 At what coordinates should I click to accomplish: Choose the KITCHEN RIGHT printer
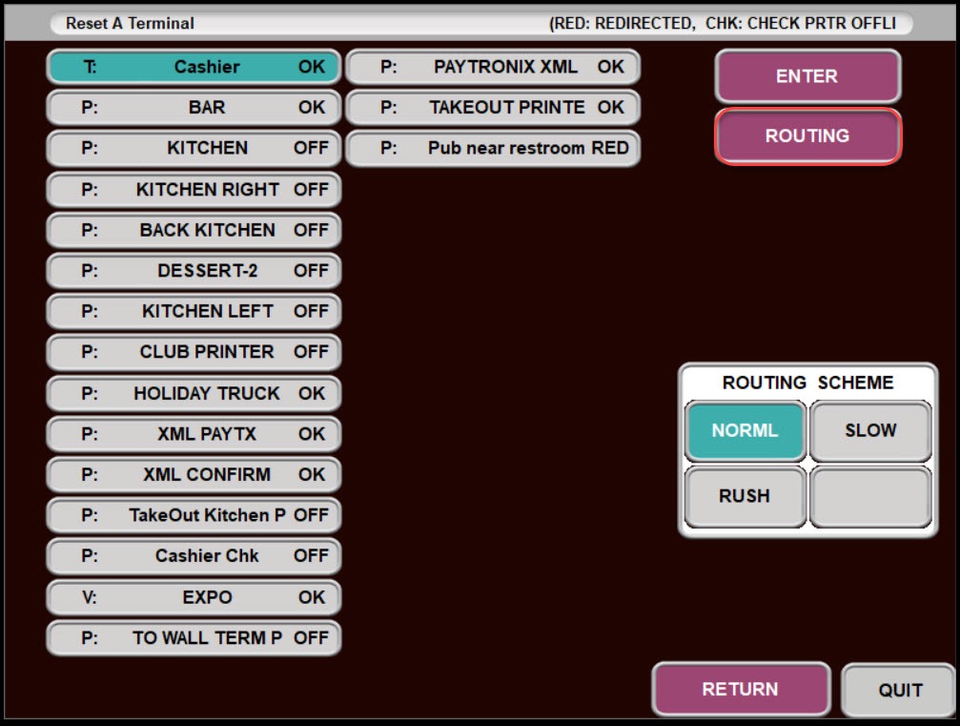click(x=194, y=190)
